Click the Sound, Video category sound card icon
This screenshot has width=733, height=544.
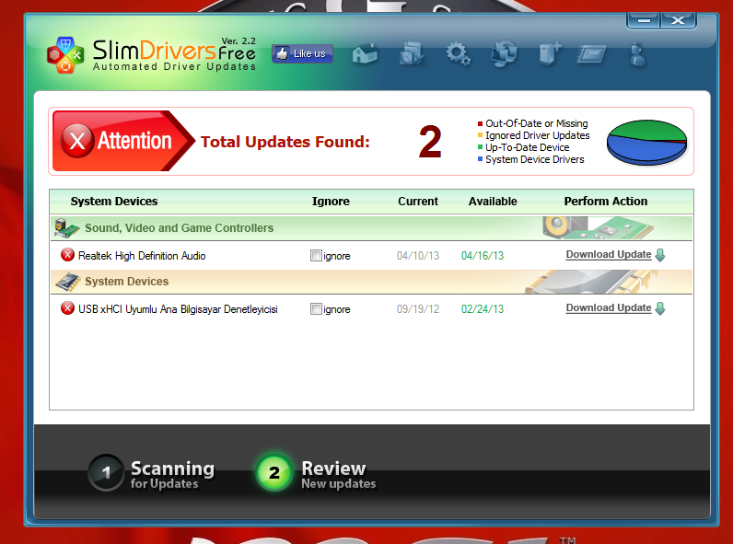66,228
